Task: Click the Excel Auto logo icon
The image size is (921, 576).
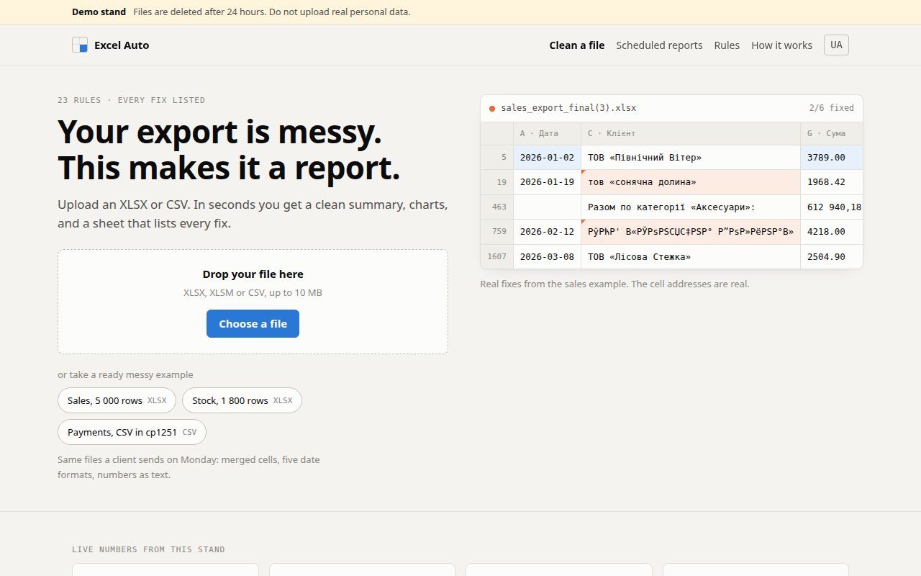Action: point(80,45)
